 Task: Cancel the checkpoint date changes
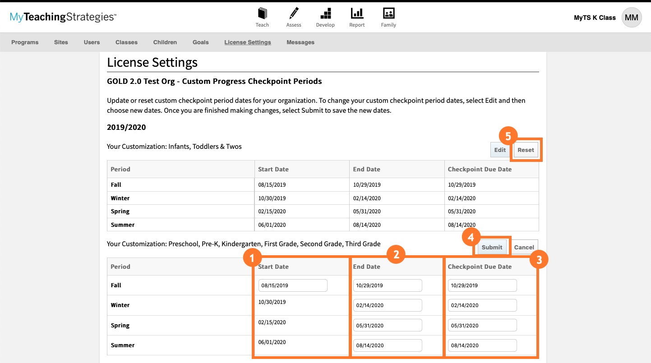click(x=524, y=247)
